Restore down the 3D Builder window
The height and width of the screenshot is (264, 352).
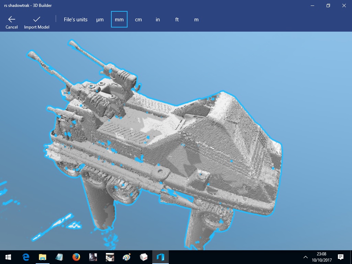tap(328, 5)
